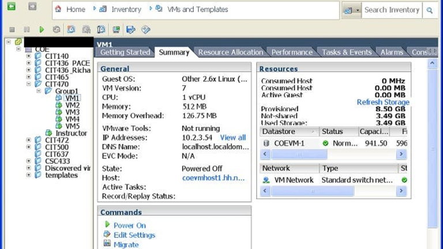Click the Inventory icon in breadcrumb
The image size is (443, 249).
(x=103, y=9)
